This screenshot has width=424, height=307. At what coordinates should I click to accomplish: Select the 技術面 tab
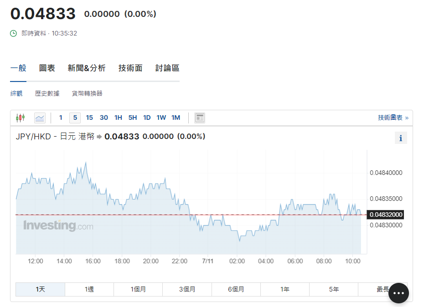(130, 67)
